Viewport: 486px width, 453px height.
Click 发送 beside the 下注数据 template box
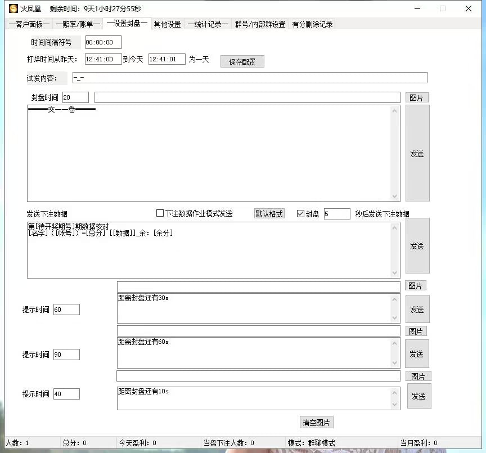point(417,246)
